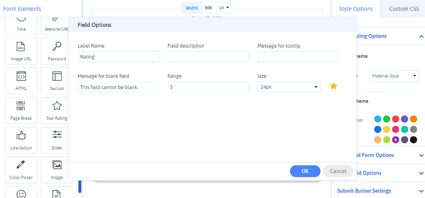Click the star preview icon beside Size
The width and height of the screenshot is (425, 198).
point(334,86)
